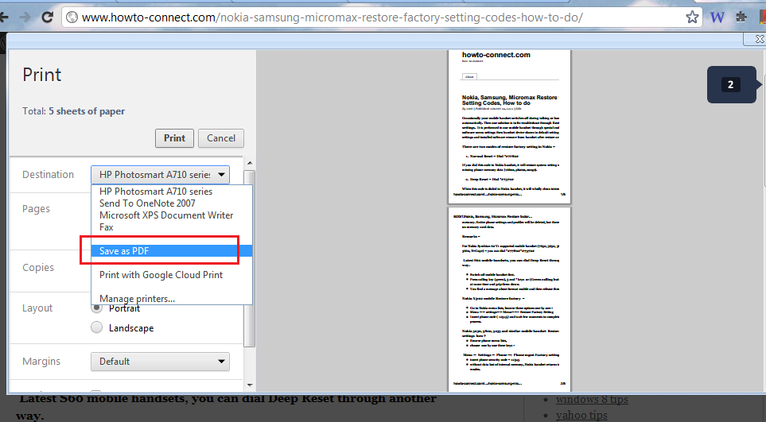766x422 pixels.
Task: Click the Margins label
Action: coord(41,362)
